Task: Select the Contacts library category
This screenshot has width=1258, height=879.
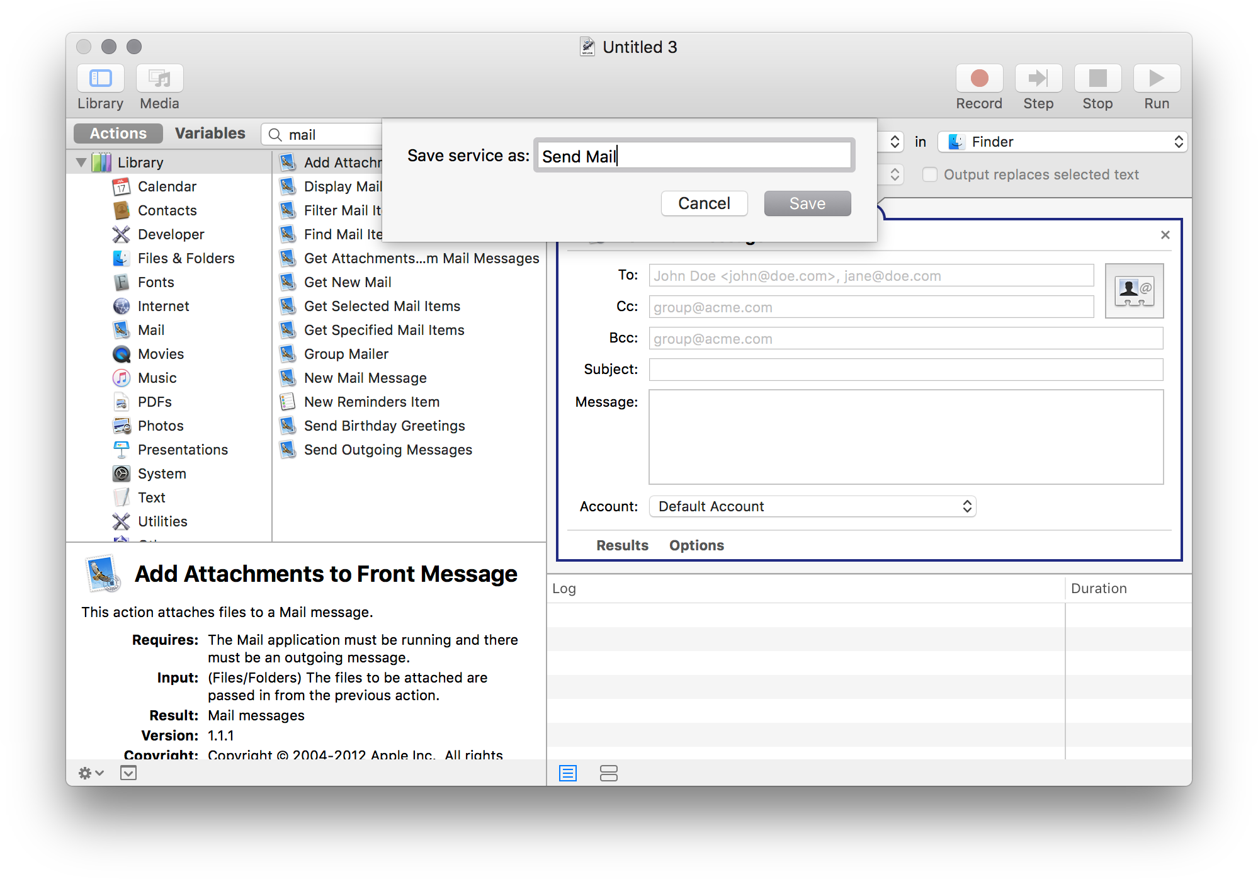Action: (167, 210)
